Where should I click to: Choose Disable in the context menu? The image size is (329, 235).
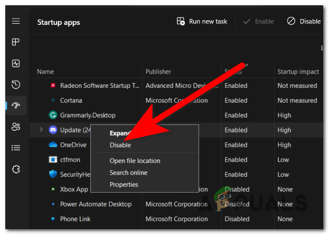point(120,145)
